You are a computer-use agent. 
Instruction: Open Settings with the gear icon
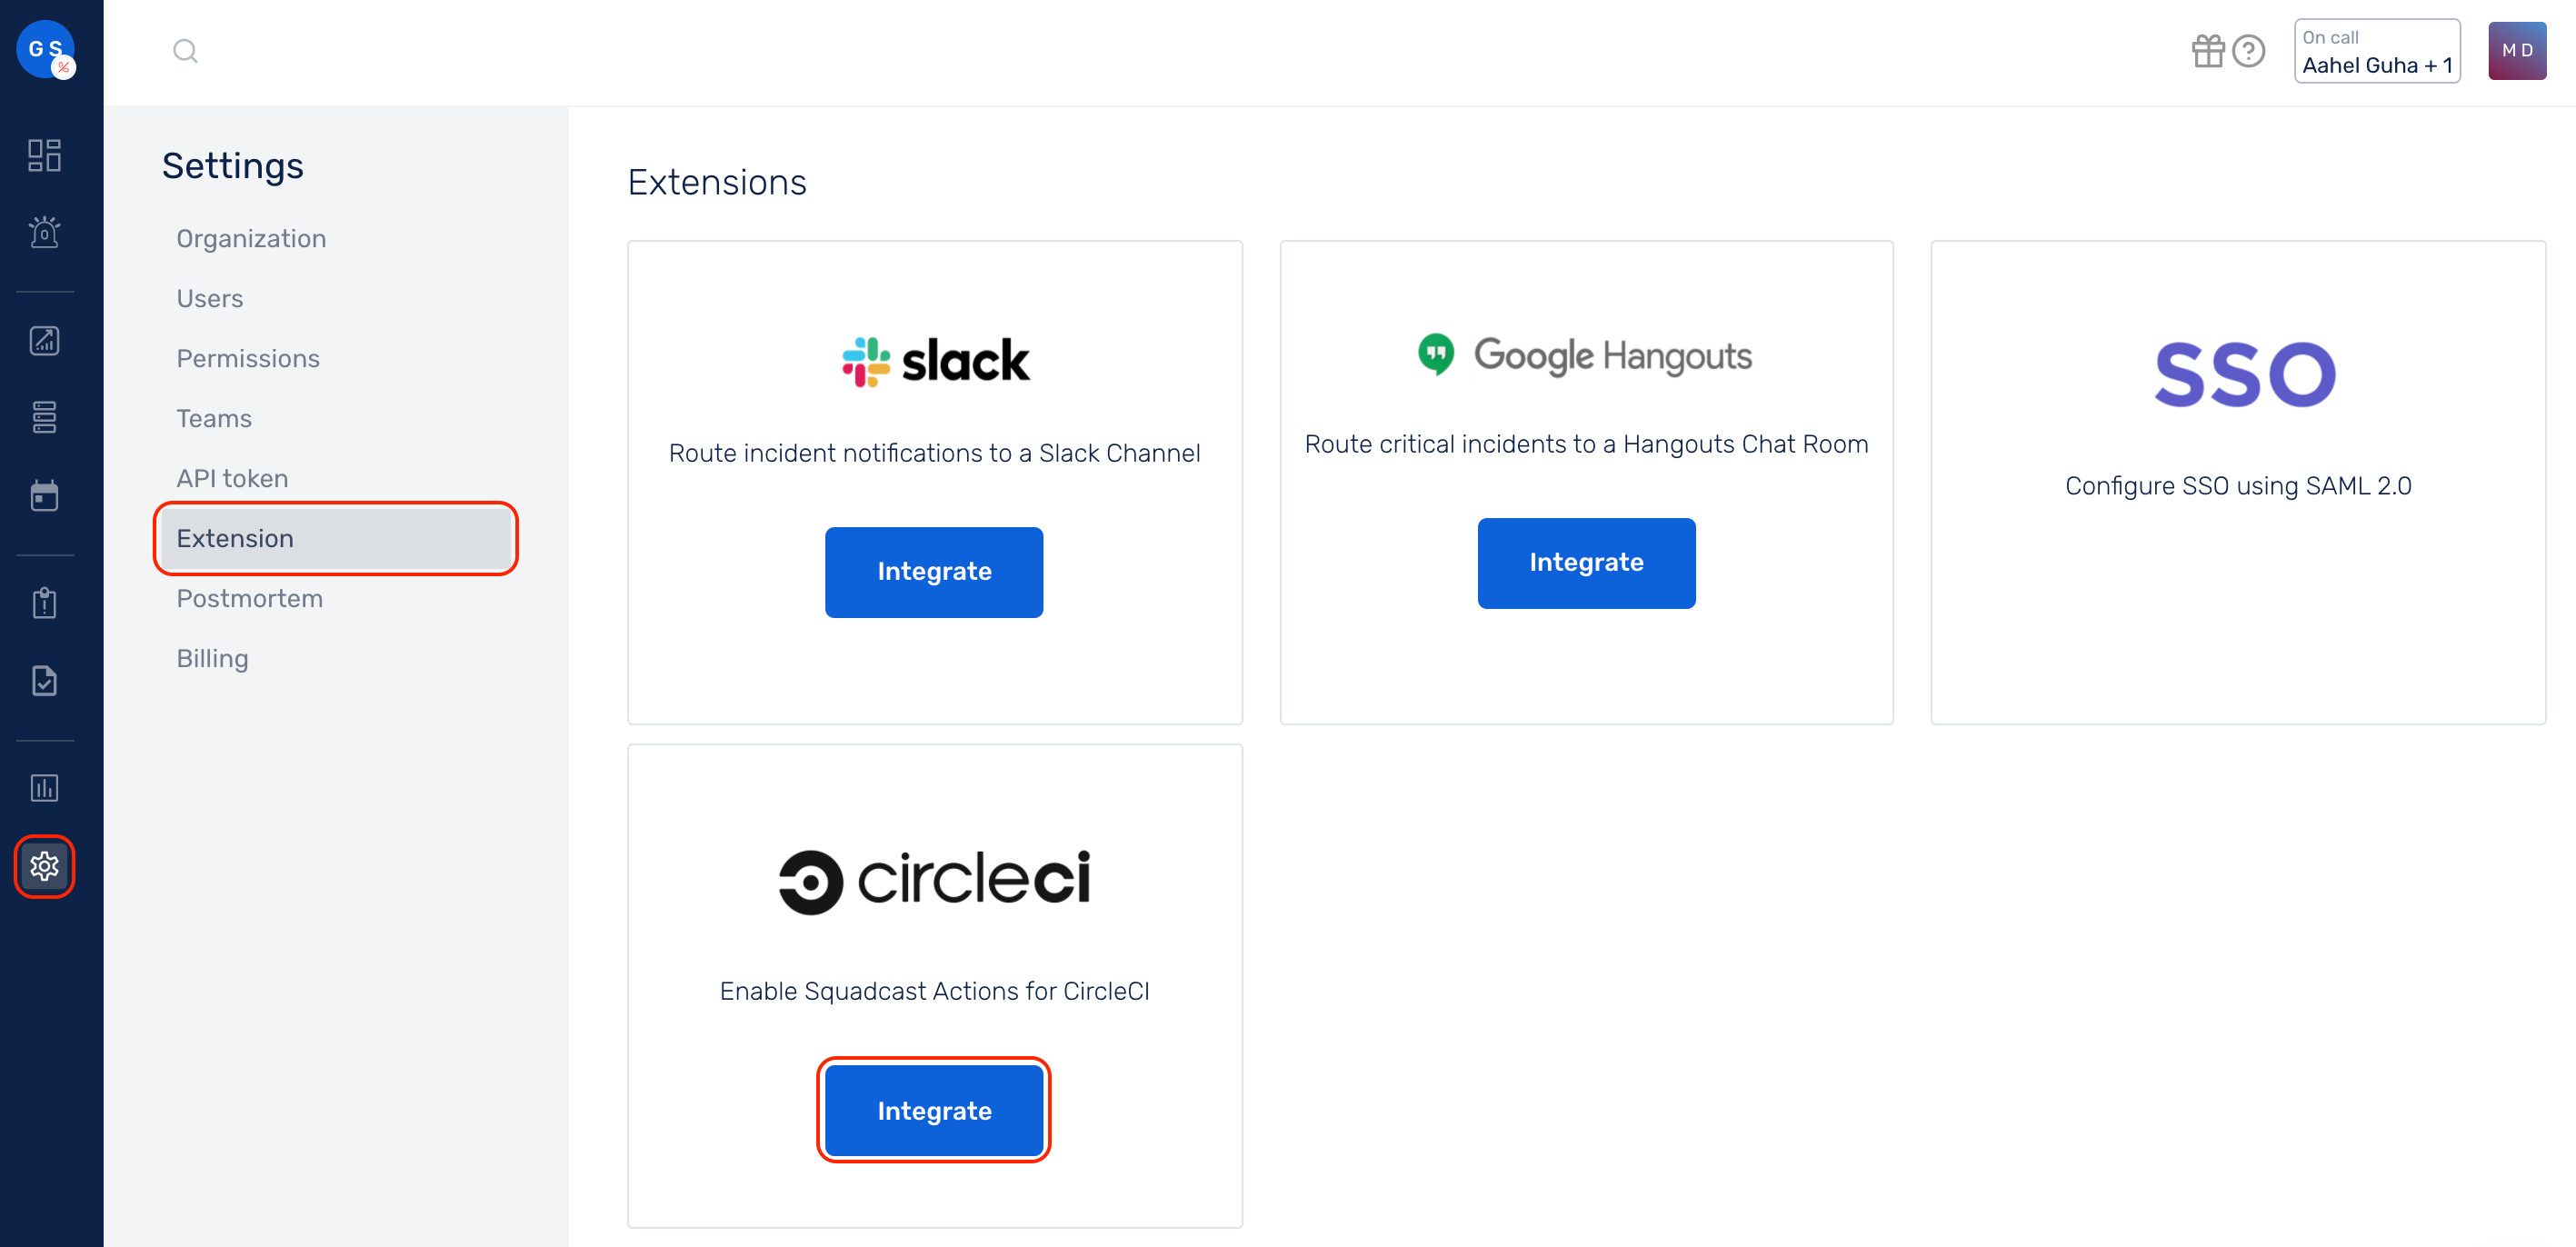(x=44, y=866)
